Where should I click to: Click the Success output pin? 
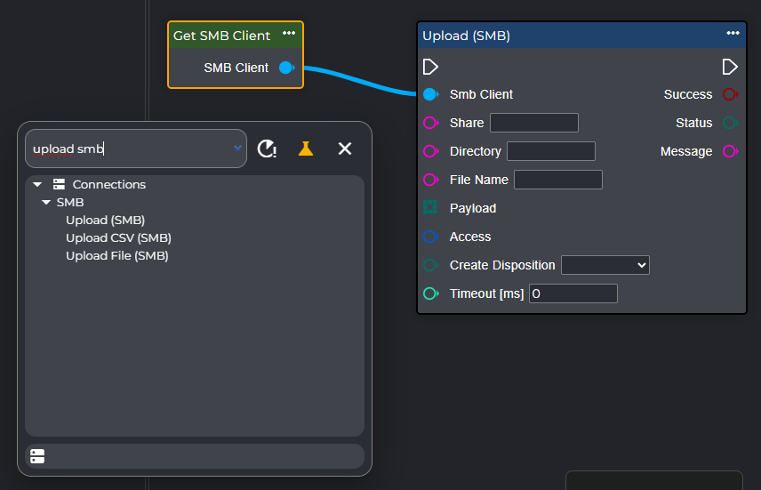tap(730, 94)
